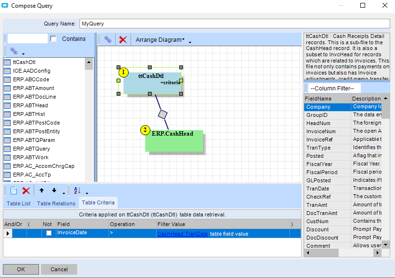Select the TranDate field row
This screenshot has width=395, height=278.
(x=343, y=189)
